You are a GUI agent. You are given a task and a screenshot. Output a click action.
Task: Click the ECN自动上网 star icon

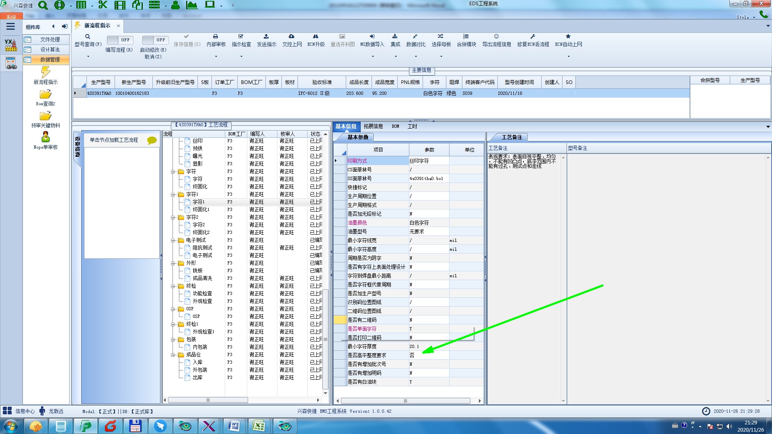click(x=568, y=37)
